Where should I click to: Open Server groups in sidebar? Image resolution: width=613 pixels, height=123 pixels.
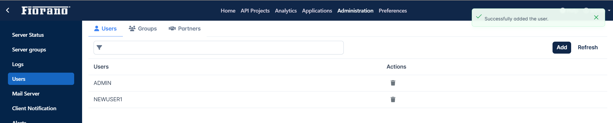tap(29, 50)
